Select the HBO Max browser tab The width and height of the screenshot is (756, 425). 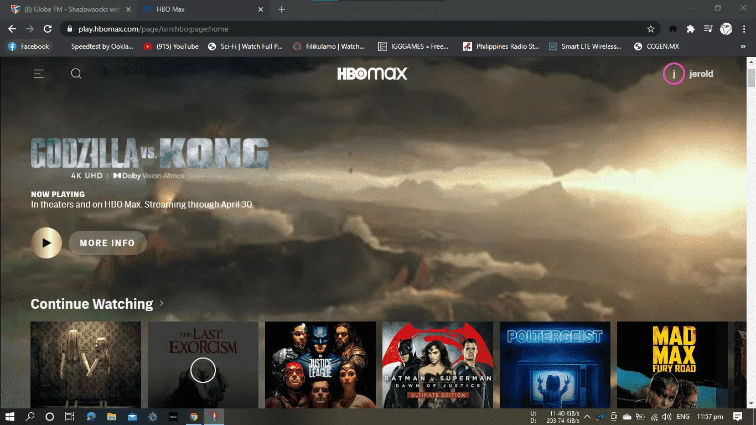(202, 9)
